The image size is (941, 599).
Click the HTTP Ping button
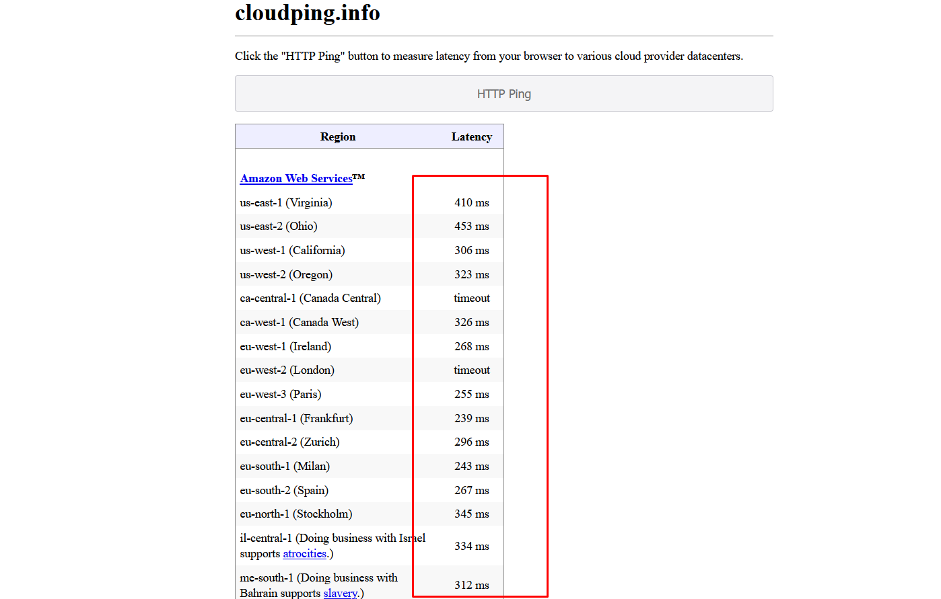pos(503,93)
